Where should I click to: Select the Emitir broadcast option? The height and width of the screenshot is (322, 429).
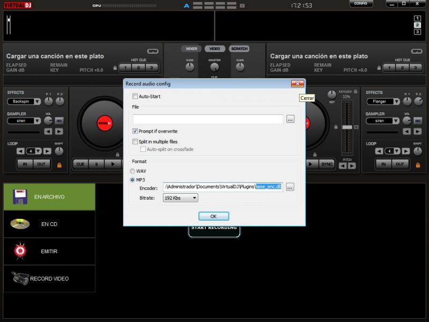(x=49, y=251)
